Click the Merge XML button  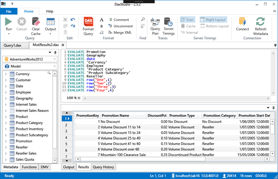(x=120, y=33)
